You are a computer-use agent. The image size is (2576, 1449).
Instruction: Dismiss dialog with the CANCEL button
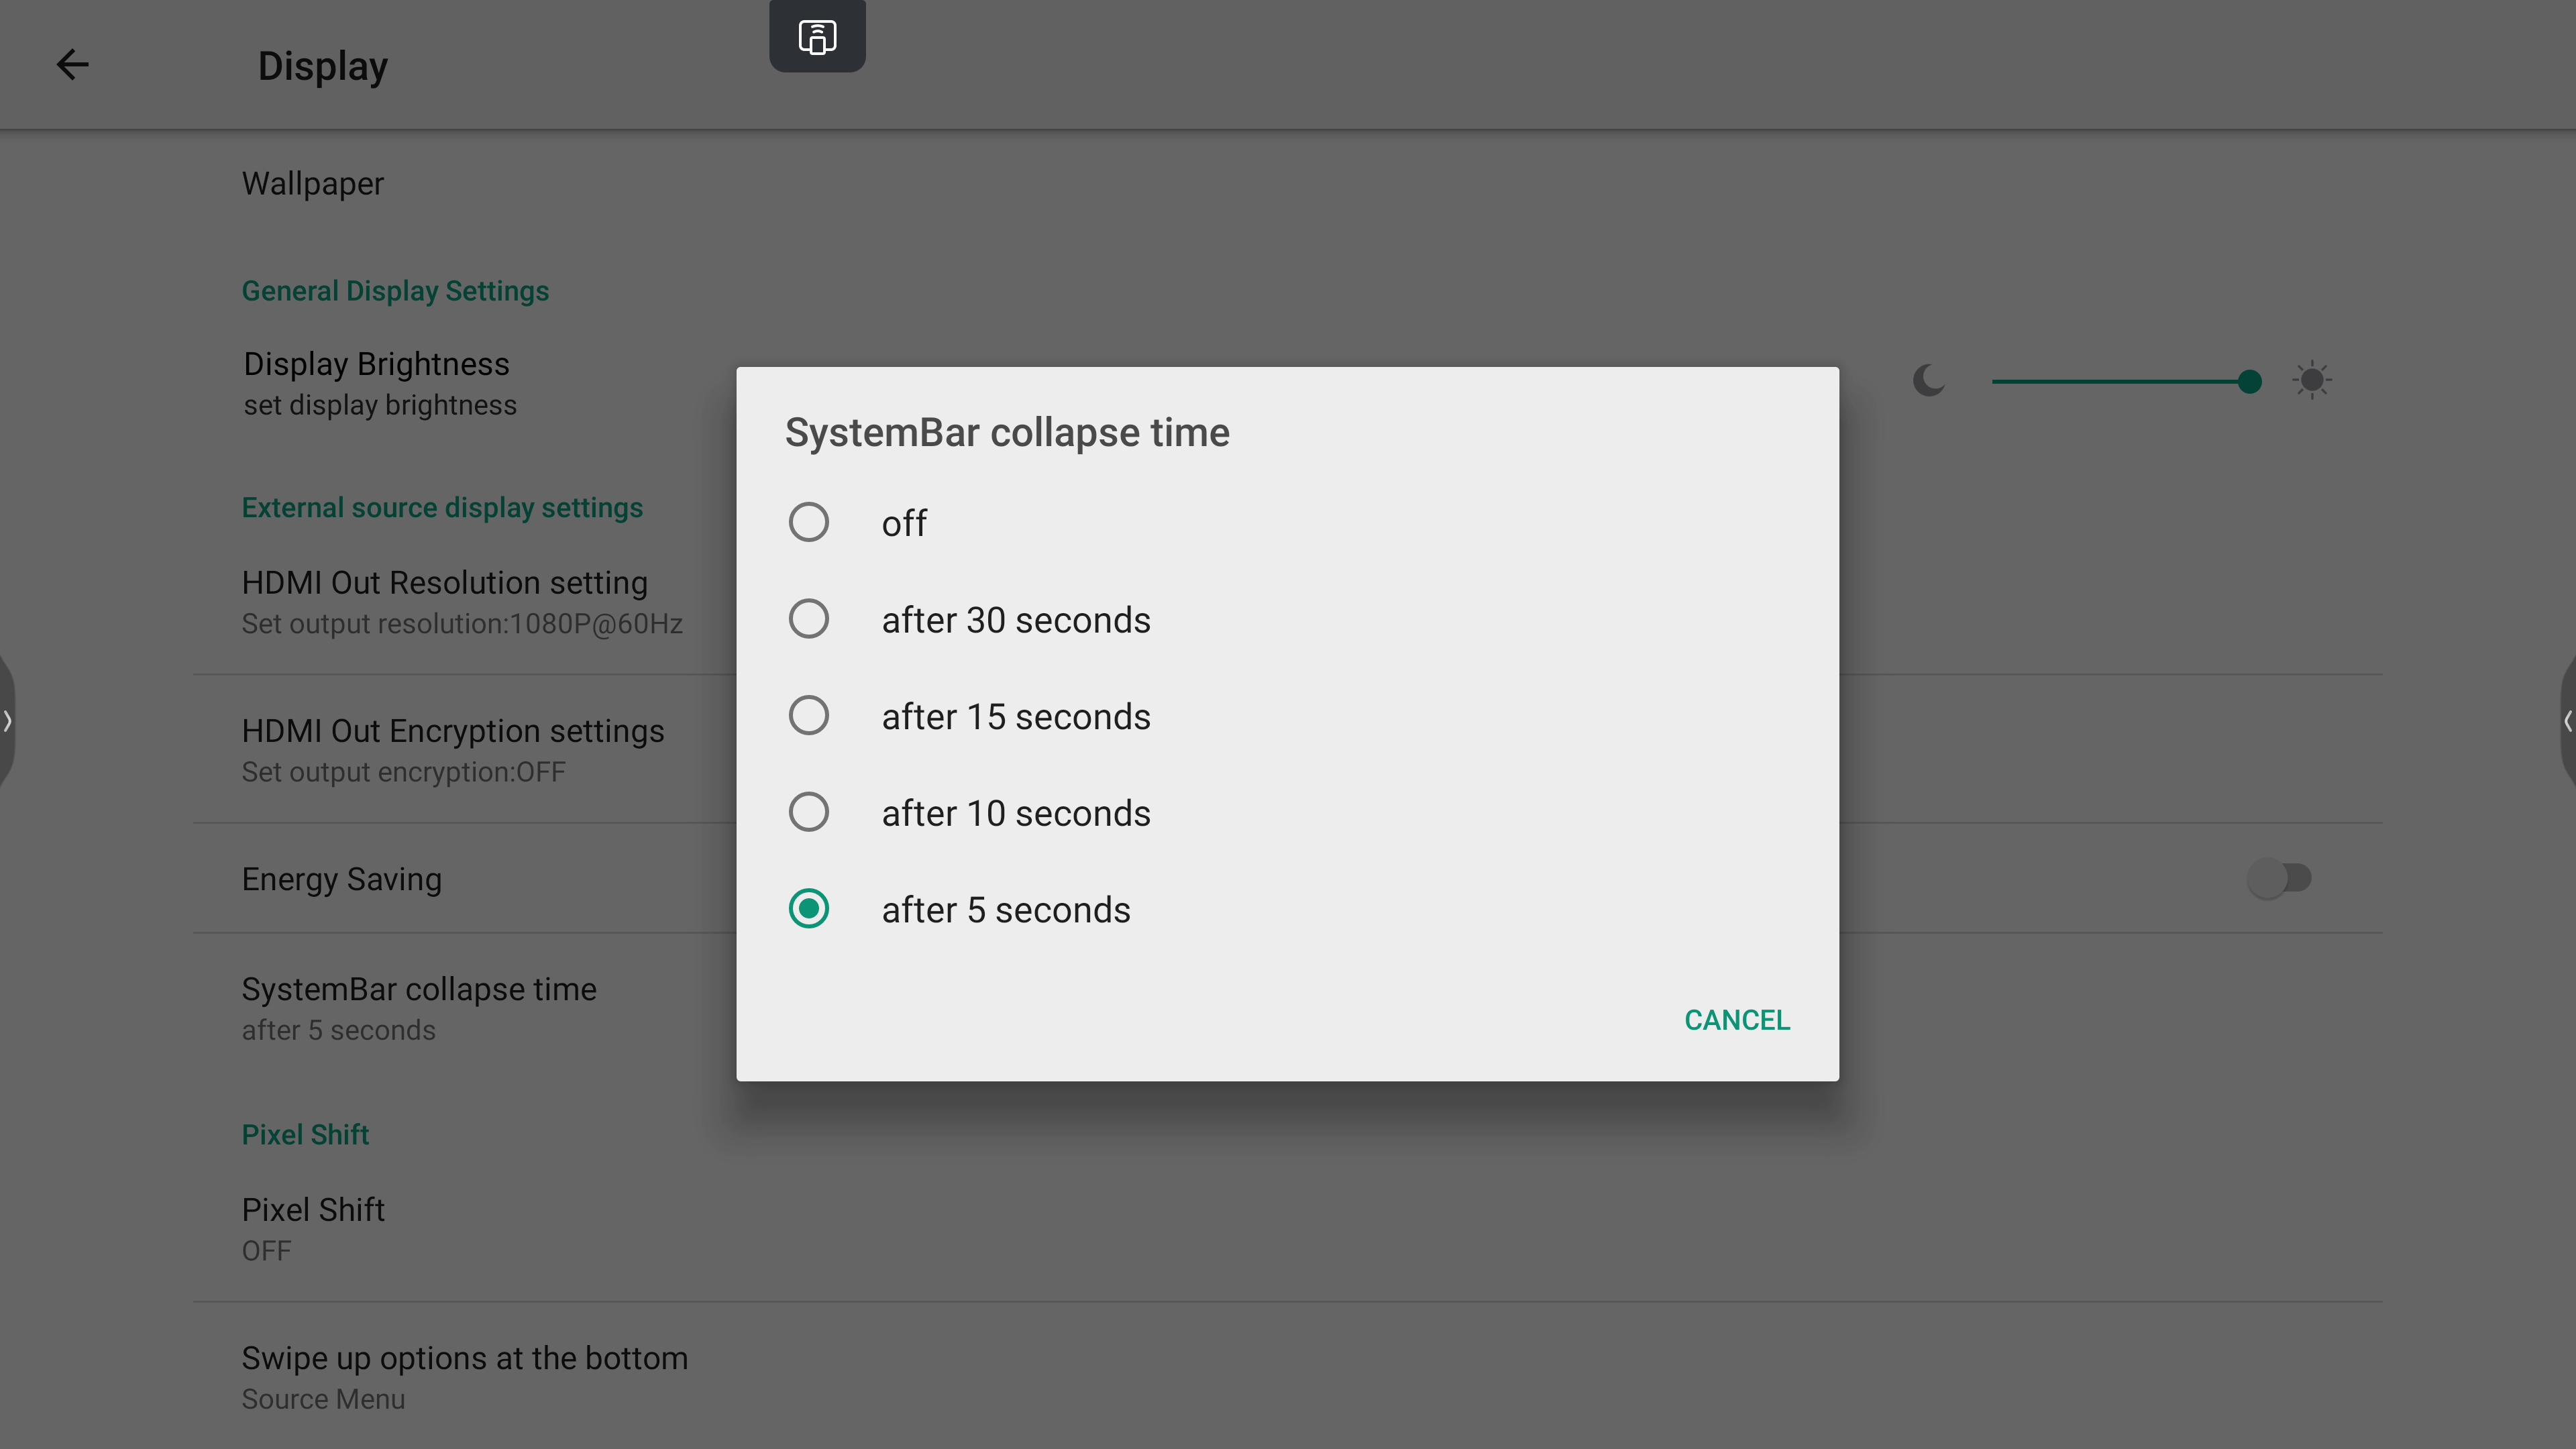click(1737, 1020)
